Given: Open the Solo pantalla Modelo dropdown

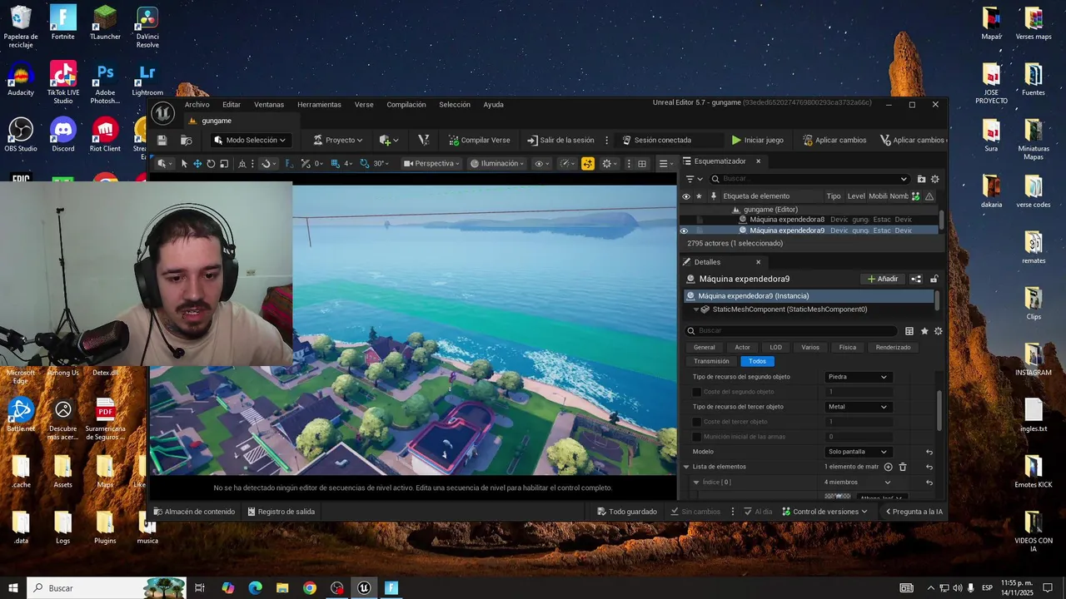Looking at the screenshot, I should tap(858, 452).
